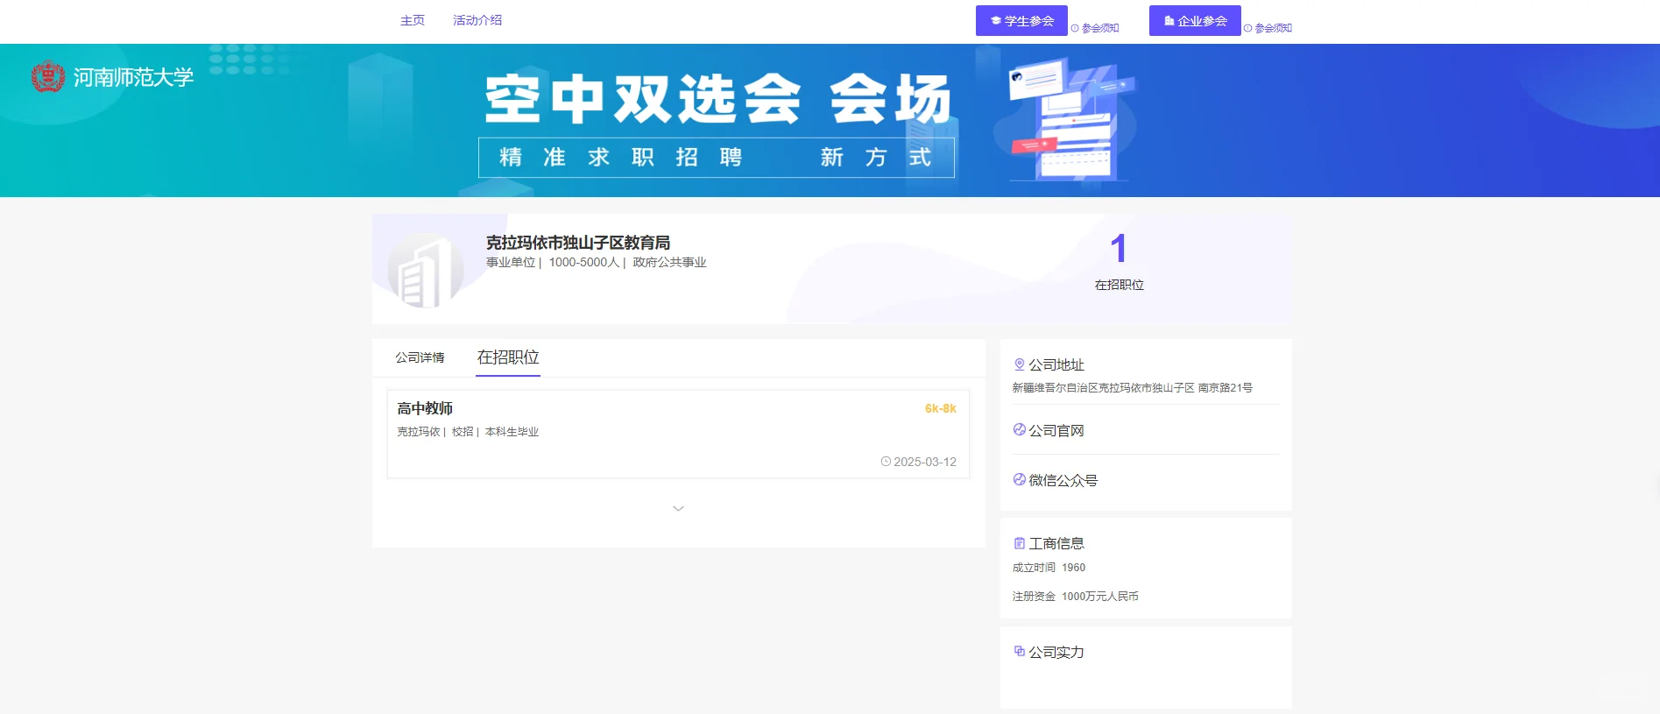Switch to the 在招职位 tab
Screen dimensions: 1660x714
click(x=508, y=357)
